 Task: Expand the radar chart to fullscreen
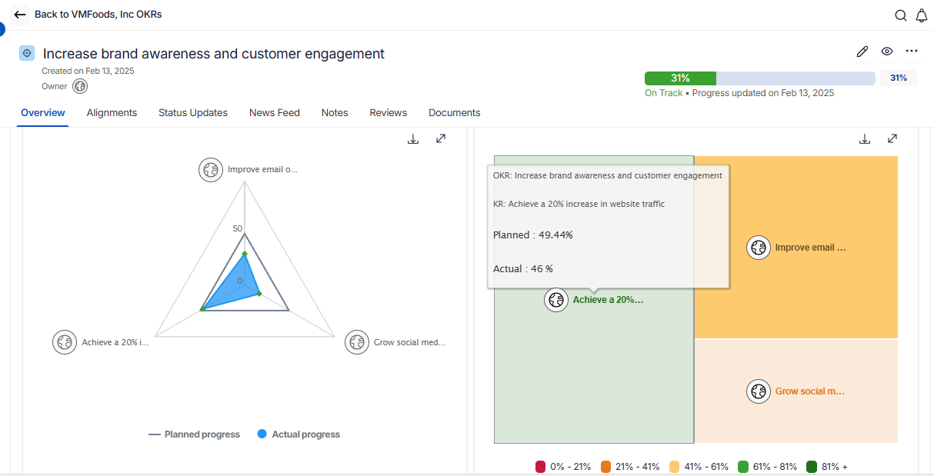[x=441, y=139]
